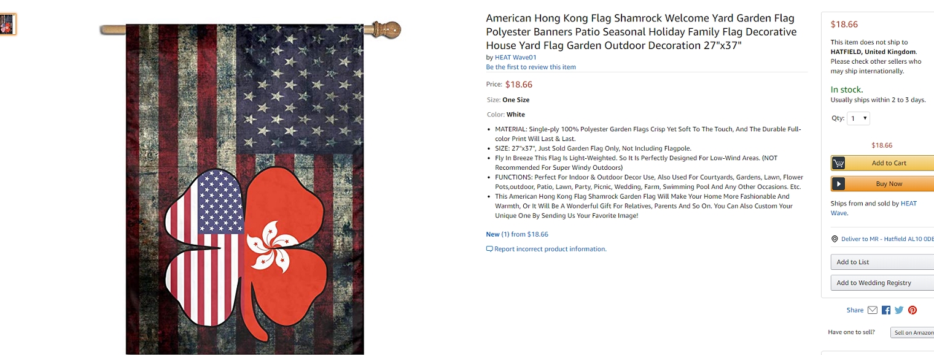Click Be the first to review link
Image resolution: width=934 pixels, height=355 pixels.
tap(531, 67)
